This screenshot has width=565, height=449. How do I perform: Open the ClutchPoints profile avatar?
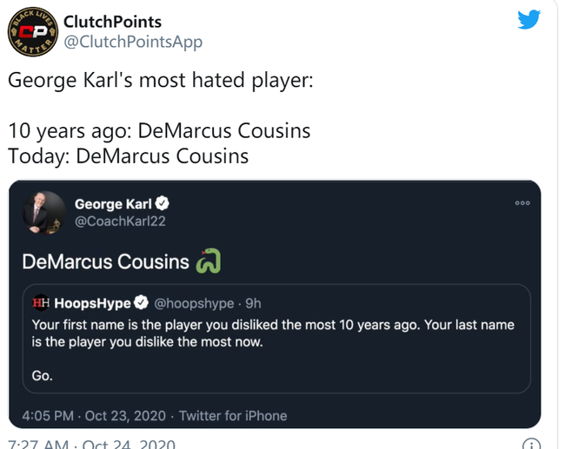(x=31, y=34)
